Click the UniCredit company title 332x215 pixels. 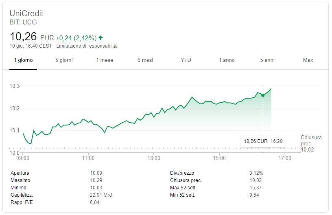[x=26, y=13]
